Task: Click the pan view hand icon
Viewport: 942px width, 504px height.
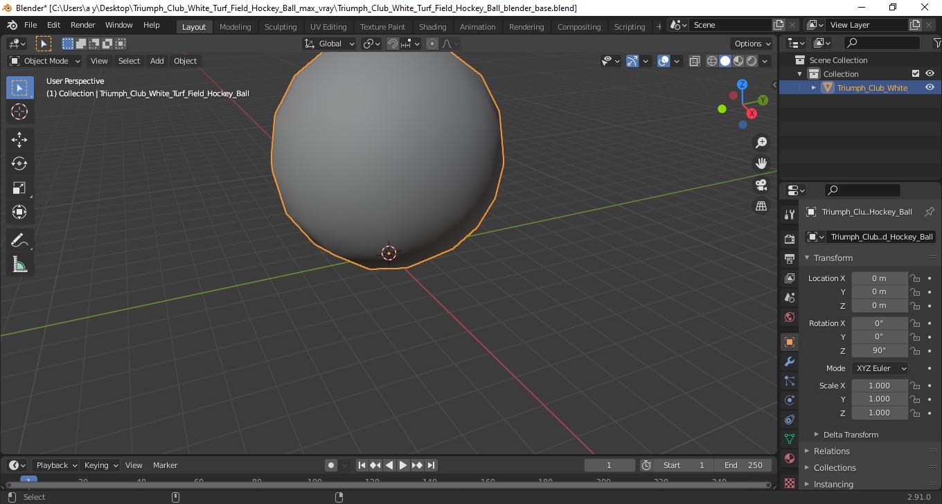Action: pyautogui.click(x=761, y=163)
